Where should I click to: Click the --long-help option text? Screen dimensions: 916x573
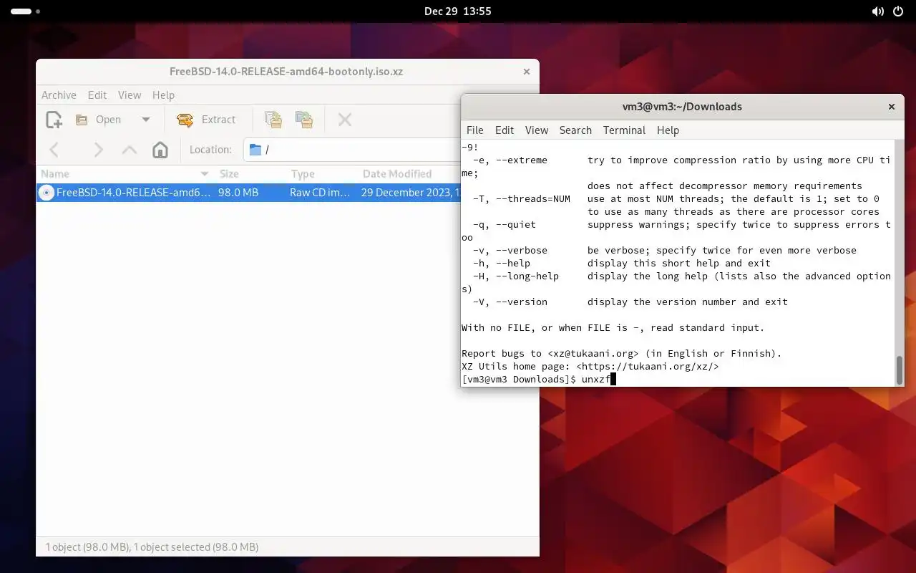[x=527, y=276]
